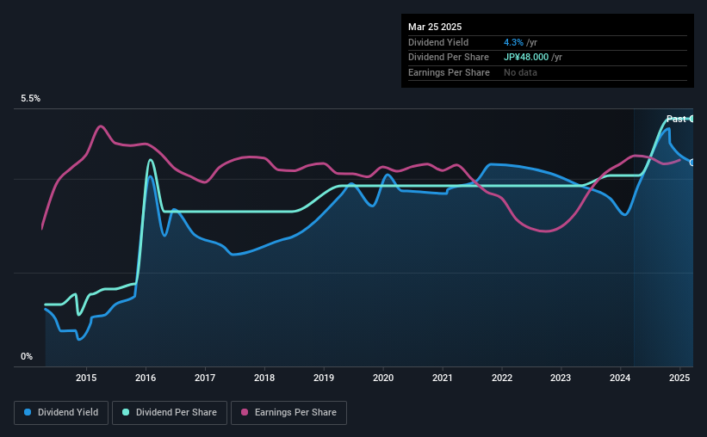Click the Past label on the chart
This screenshot has width=707, height=437.
tap(676, 119)
